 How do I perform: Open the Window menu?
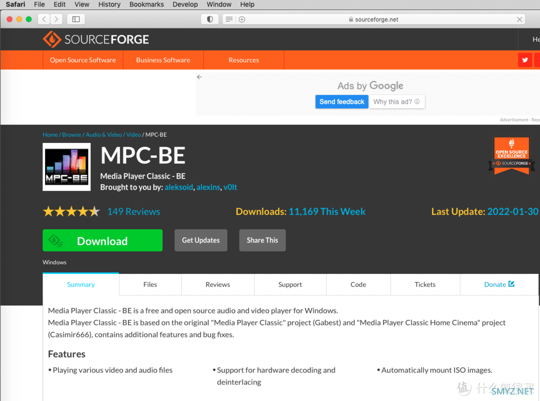pos(218,4)
